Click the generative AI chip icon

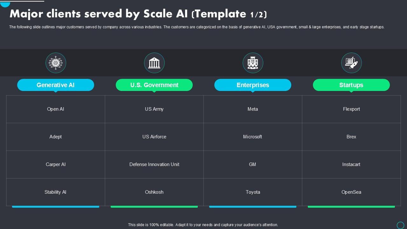[x=56, y=63]
